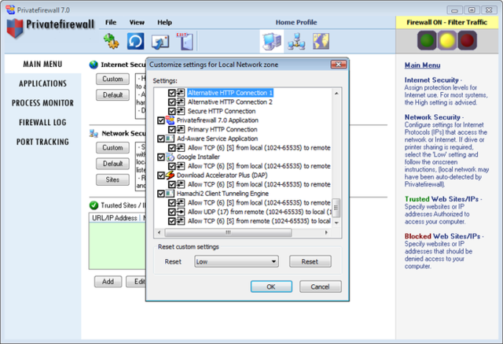
Task: Click the blue refresh arrow toolbar icon
Action: tap(135, 42)
